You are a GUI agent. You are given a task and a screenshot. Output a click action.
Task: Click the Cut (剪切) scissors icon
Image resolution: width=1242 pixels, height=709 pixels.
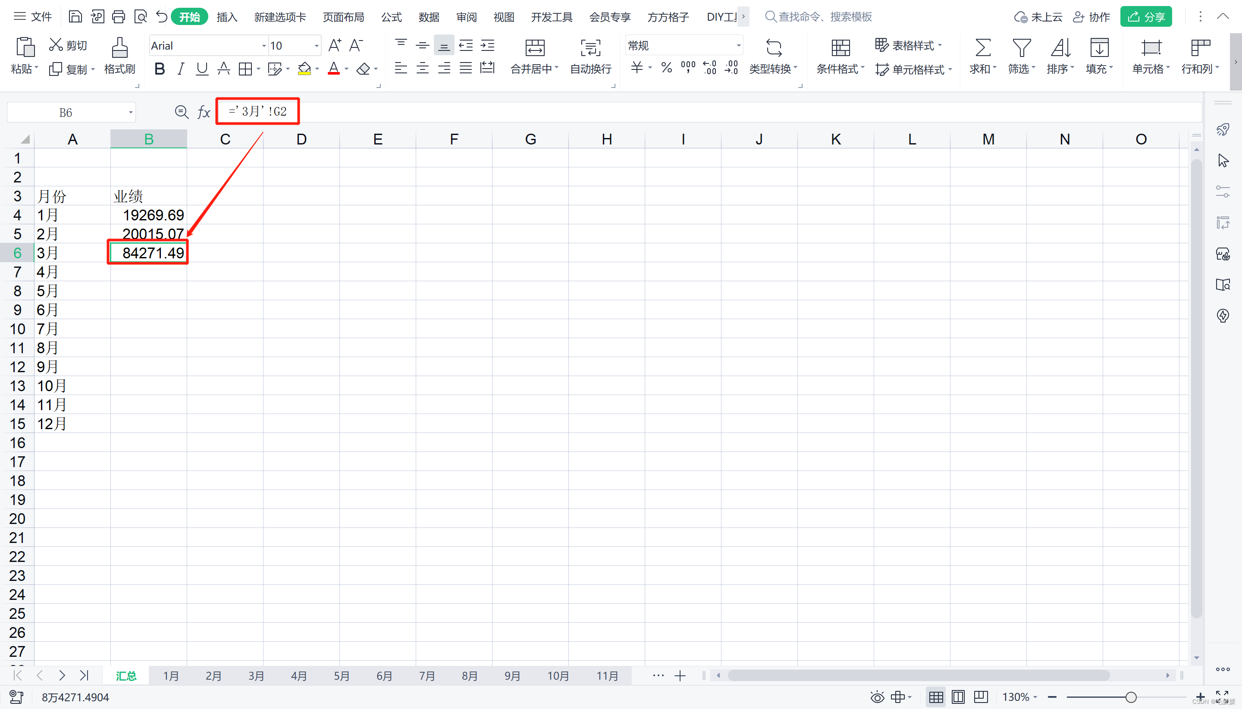click(x=56, y=45)
